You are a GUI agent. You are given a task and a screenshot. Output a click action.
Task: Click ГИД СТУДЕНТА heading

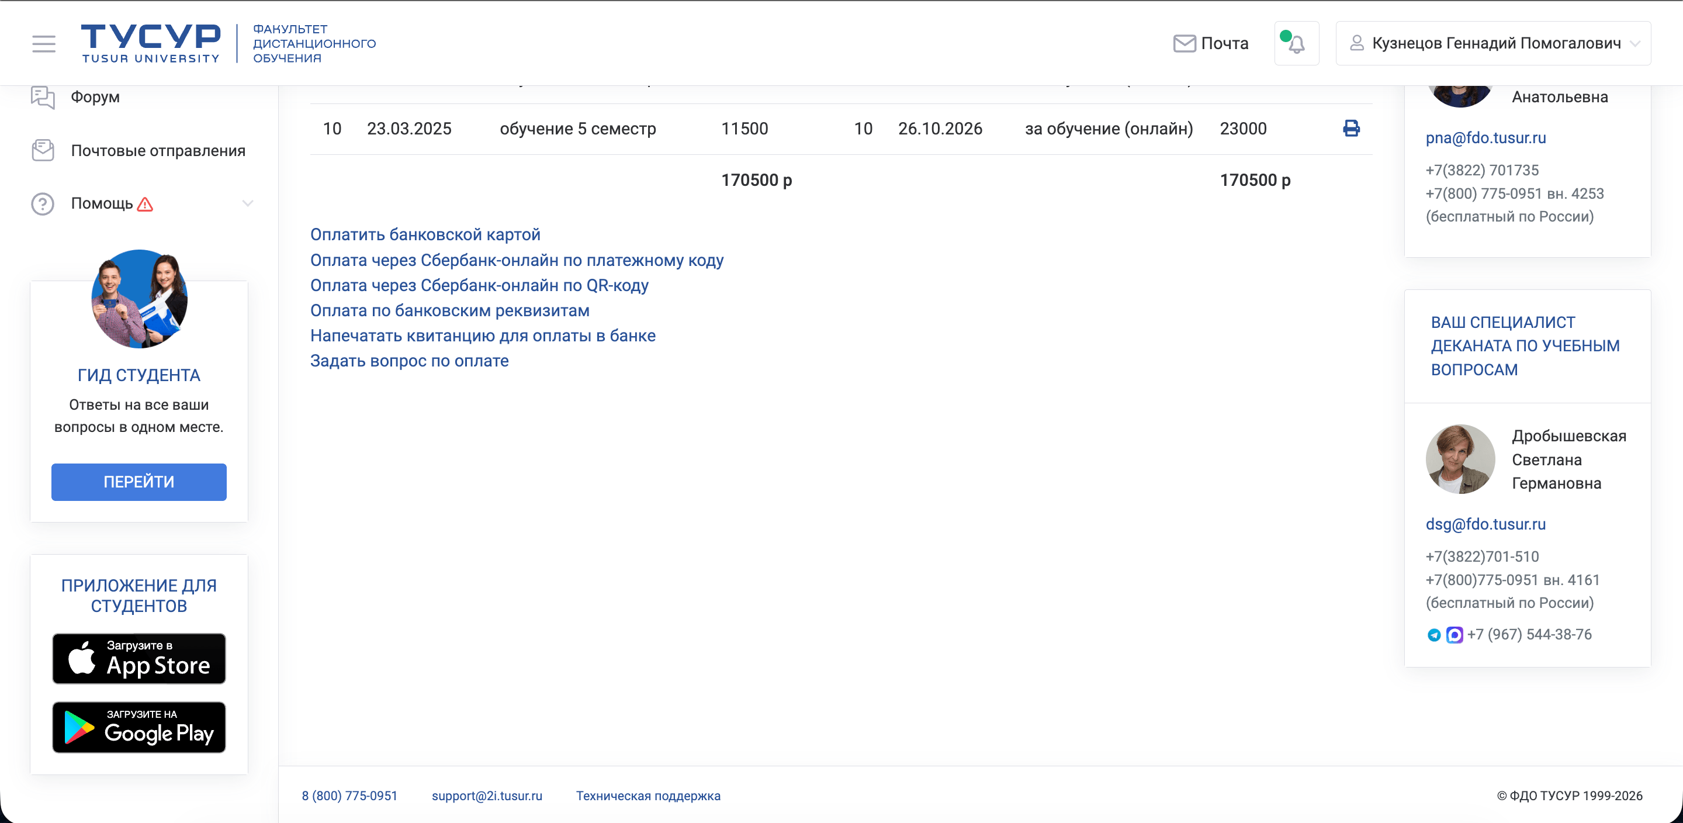pos(139,375)
